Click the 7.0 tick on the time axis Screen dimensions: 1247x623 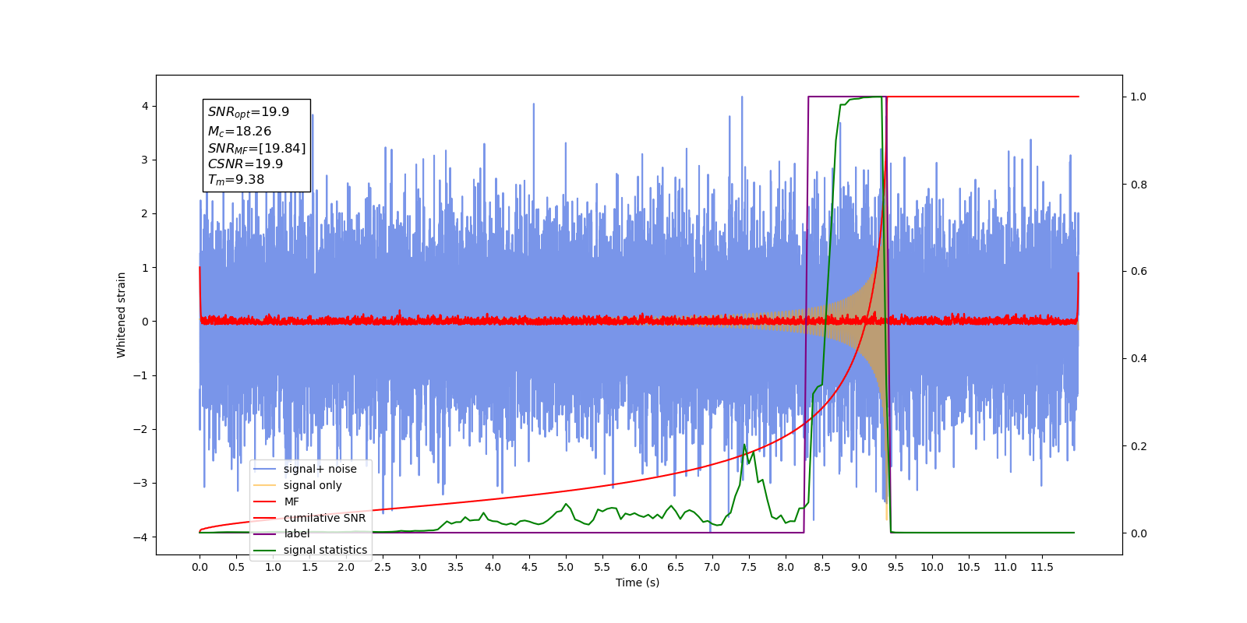click(712, 567)
